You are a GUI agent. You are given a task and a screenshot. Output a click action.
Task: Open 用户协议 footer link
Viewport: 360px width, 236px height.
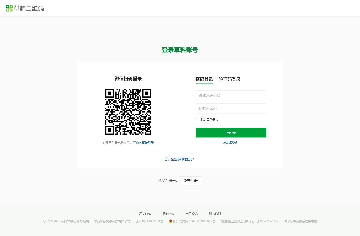[192, 213]
